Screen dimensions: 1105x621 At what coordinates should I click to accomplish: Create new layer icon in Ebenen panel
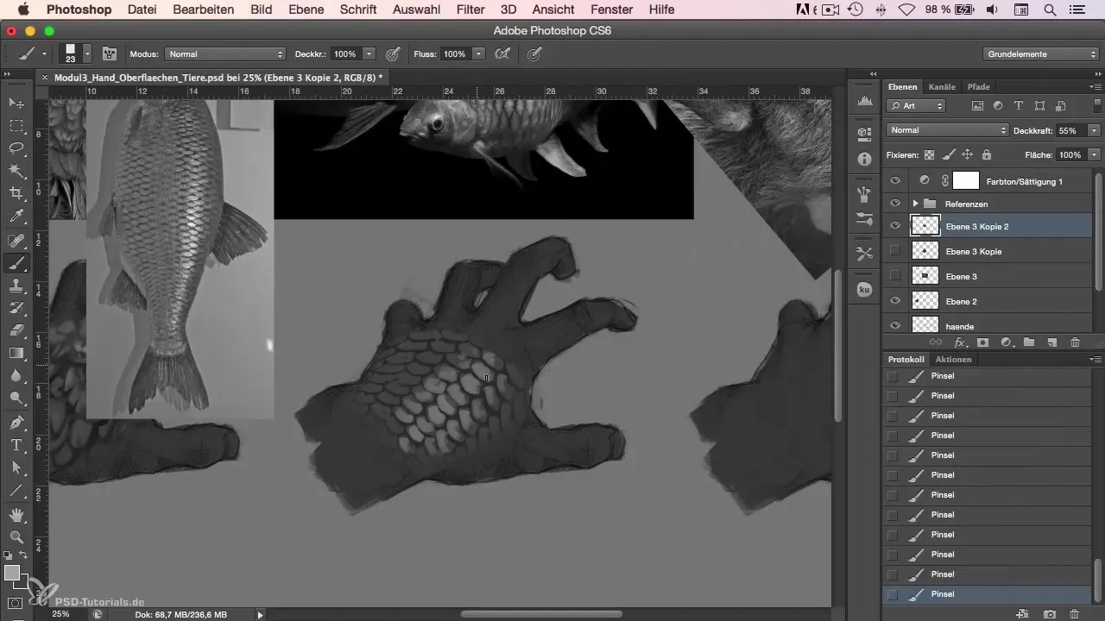tap(1052, 342)
